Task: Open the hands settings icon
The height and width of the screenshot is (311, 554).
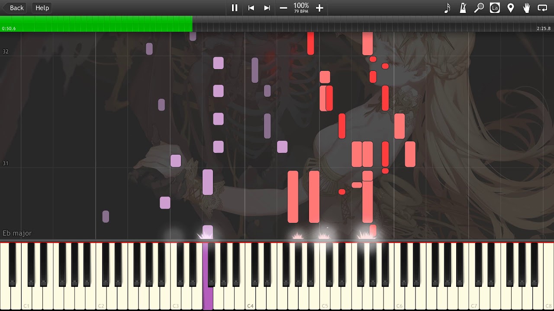Action: (526, 8)
